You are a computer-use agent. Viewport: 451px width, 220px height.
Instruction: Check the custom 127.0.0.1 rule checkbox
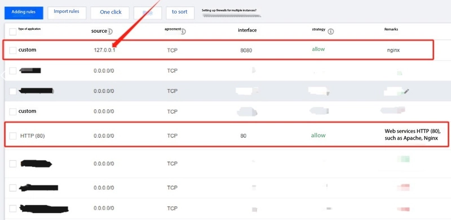(x=12, y=51)
